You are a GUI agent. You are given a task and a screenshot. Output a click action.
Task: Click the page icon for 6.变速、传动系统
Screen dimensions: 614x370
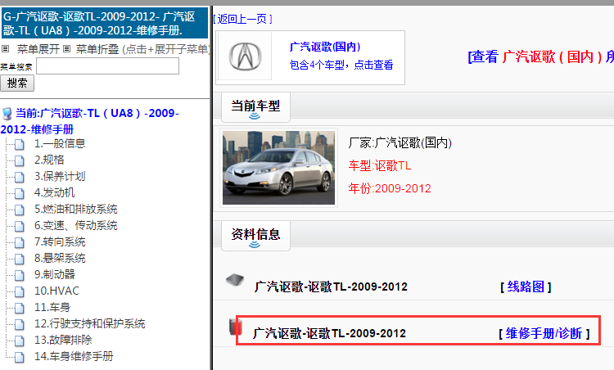[19, 227]
